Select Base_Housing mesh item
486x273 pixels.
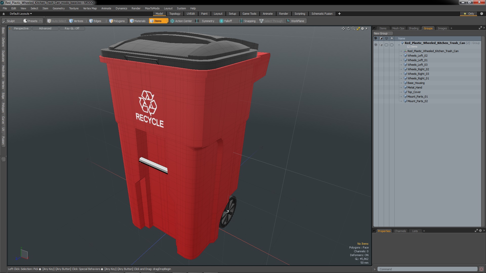416,83
